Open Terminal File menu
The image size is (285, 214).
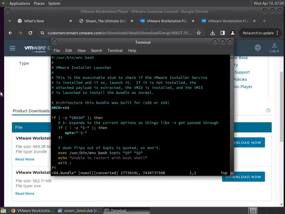(x=57, y=50)
